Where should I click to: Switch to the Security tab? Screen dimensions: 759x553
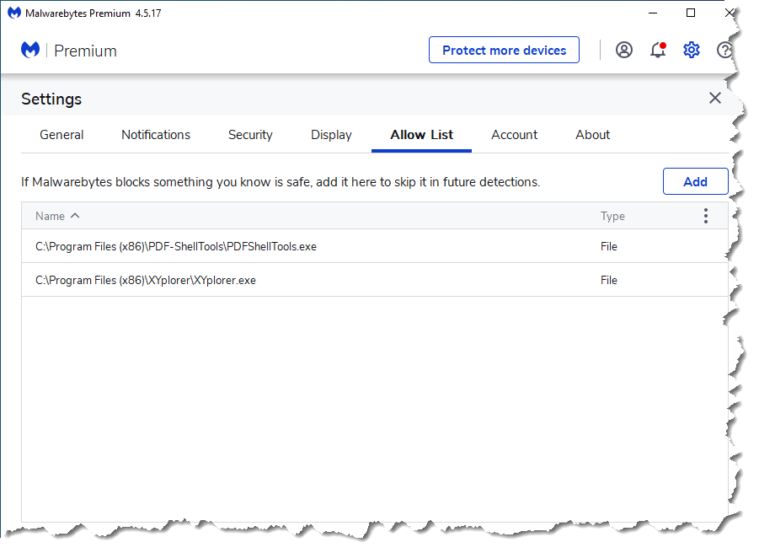[x=250, y=135]
